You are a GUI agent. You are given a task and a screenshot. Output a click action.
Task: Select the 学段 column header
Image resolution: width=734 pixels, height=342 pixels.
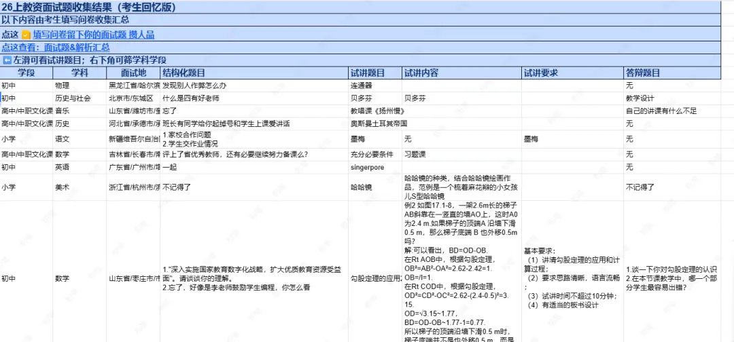[27, 73]
